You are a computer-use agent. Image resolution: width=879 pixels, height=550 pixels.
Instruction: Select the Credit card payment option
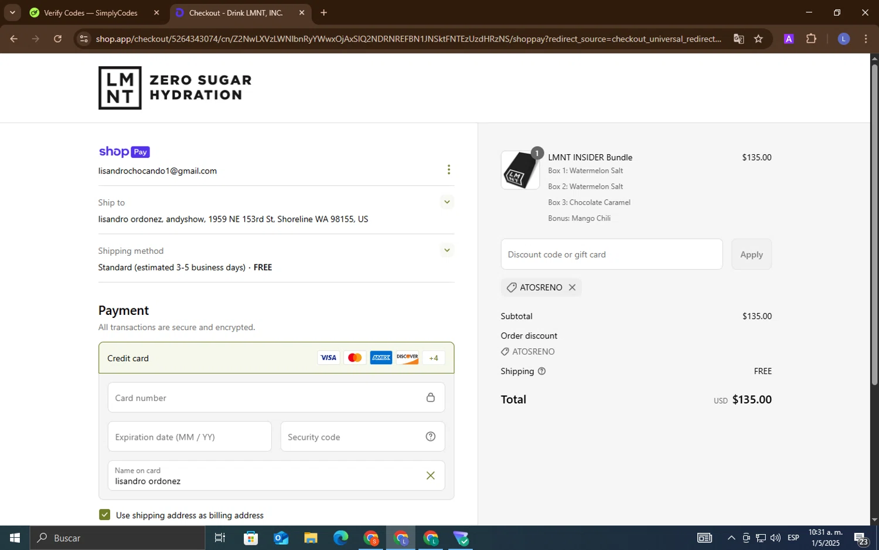pos(276,358)
